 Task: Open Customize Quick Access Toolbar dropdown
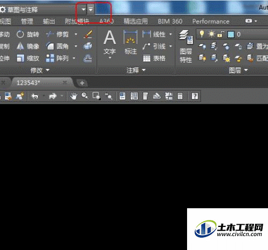91,9
